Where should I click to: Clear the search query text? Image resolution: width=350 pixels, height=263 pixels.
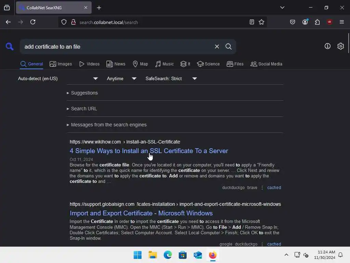(217, 47)
